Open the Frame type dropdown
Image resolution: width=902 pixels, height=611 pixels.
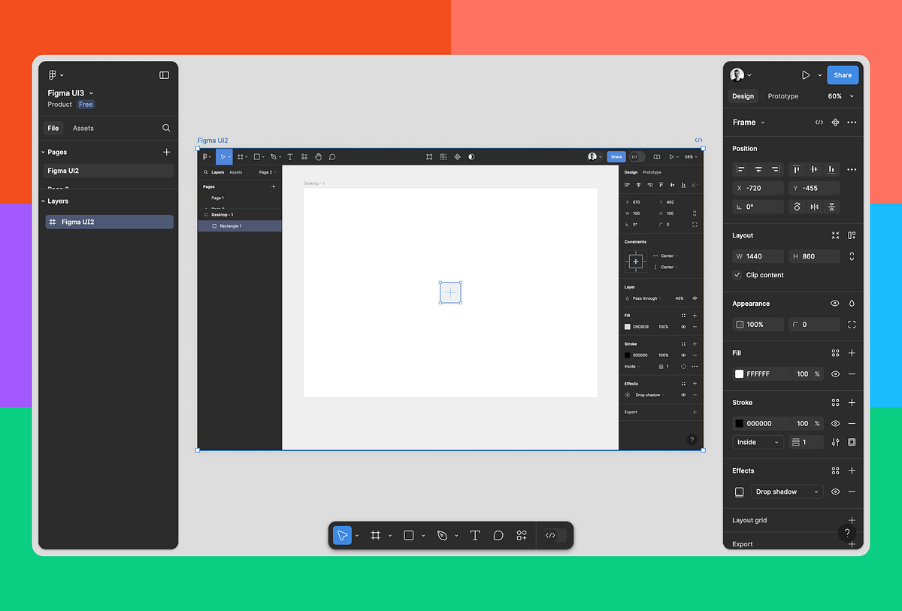[x=749, y=123]
